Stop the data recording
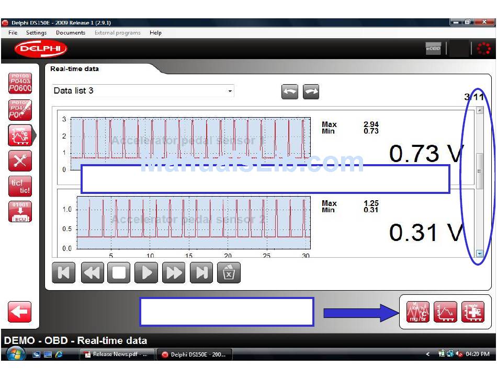497x379 pixels. 119,272
